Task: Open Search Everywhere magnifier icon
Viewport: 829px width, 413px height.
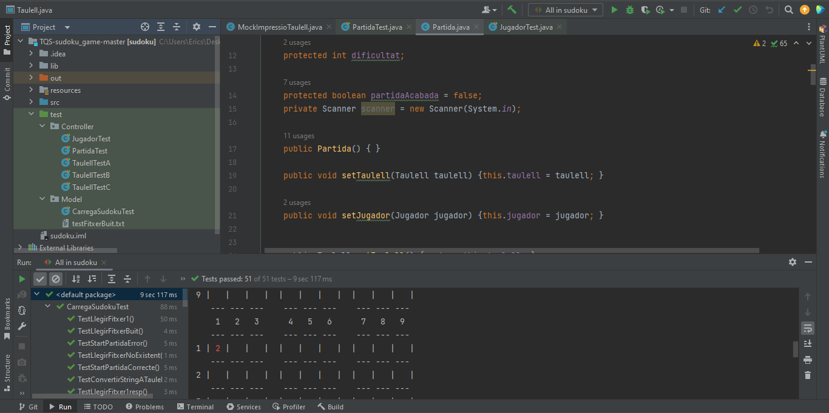Action: pos(788,10)
